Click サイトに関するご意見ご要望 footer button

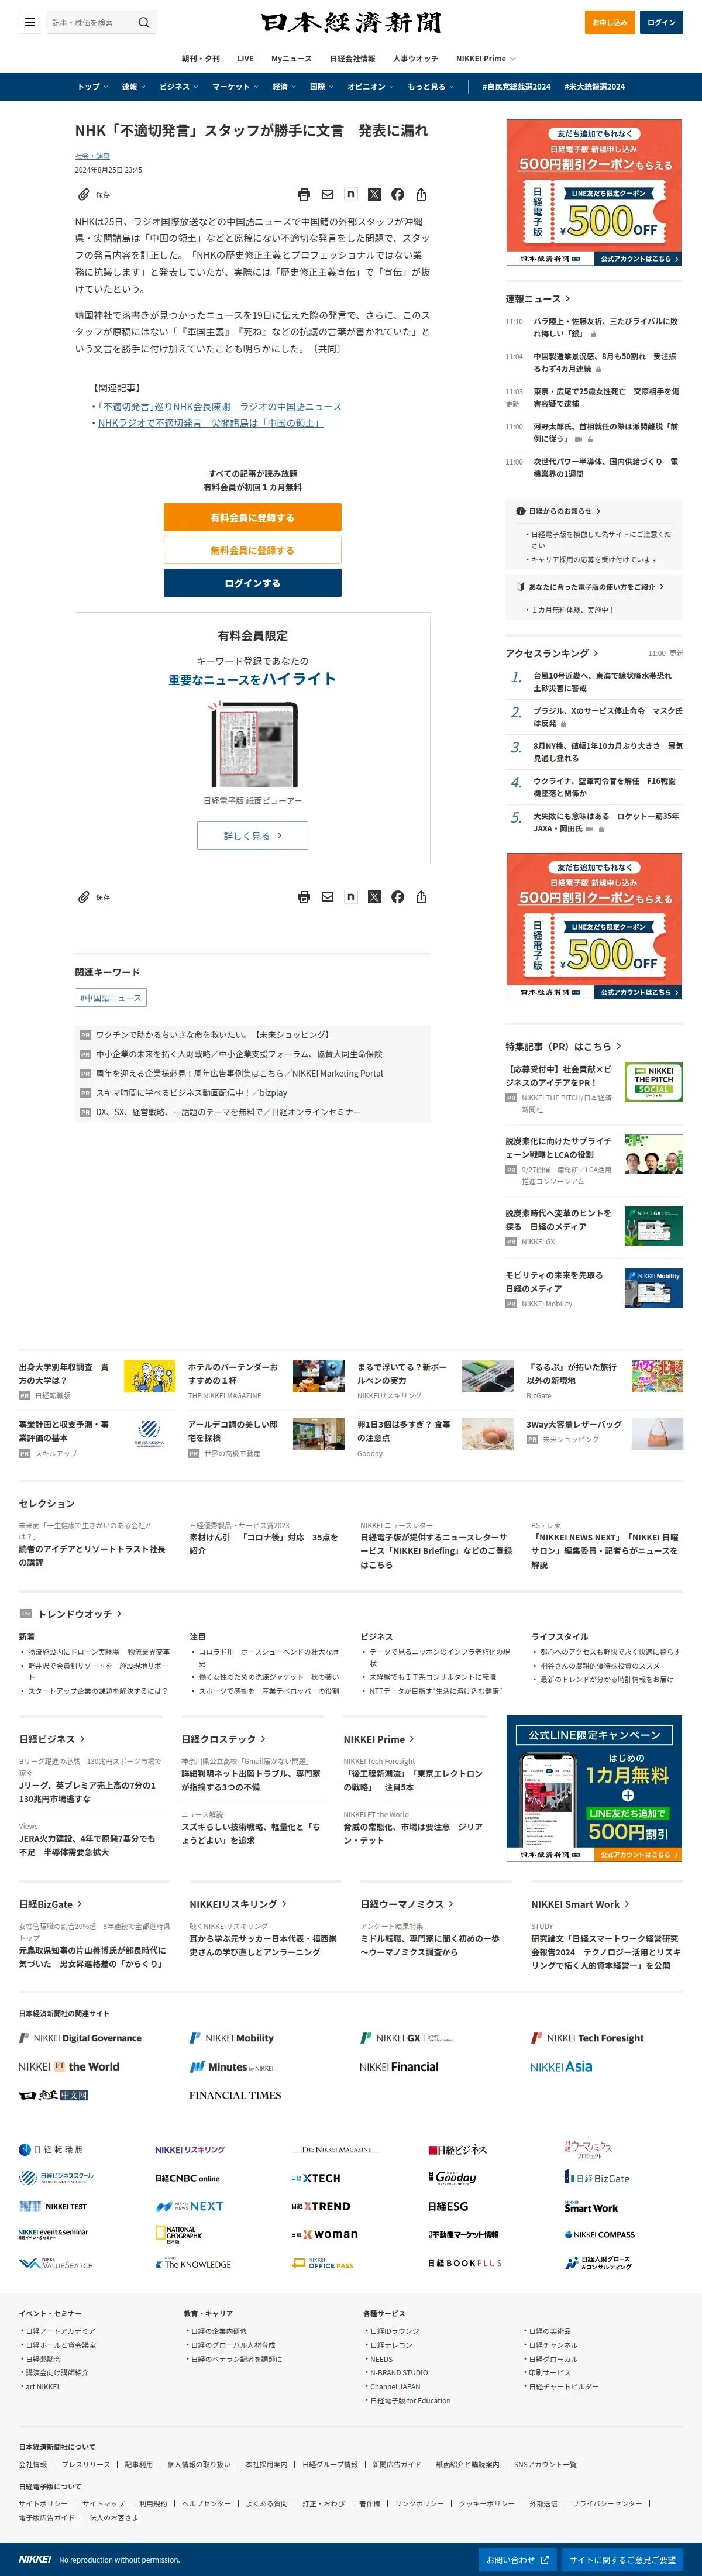[x=622, y=2560]
